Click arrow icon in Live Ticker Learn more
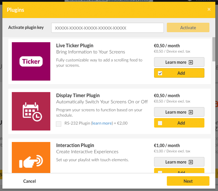The height and width of the screenshot is (191, 218). click(x=190, y=62)
